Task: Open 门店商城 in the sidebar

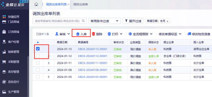Action: (14, 22)
